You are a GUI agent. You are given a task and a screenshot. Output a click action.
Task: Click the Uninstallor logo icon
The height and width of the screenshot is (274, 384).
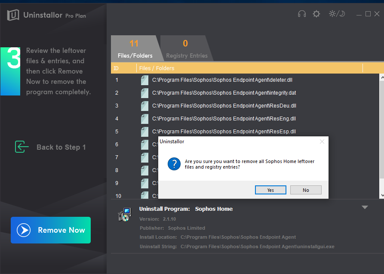point(13,15)
